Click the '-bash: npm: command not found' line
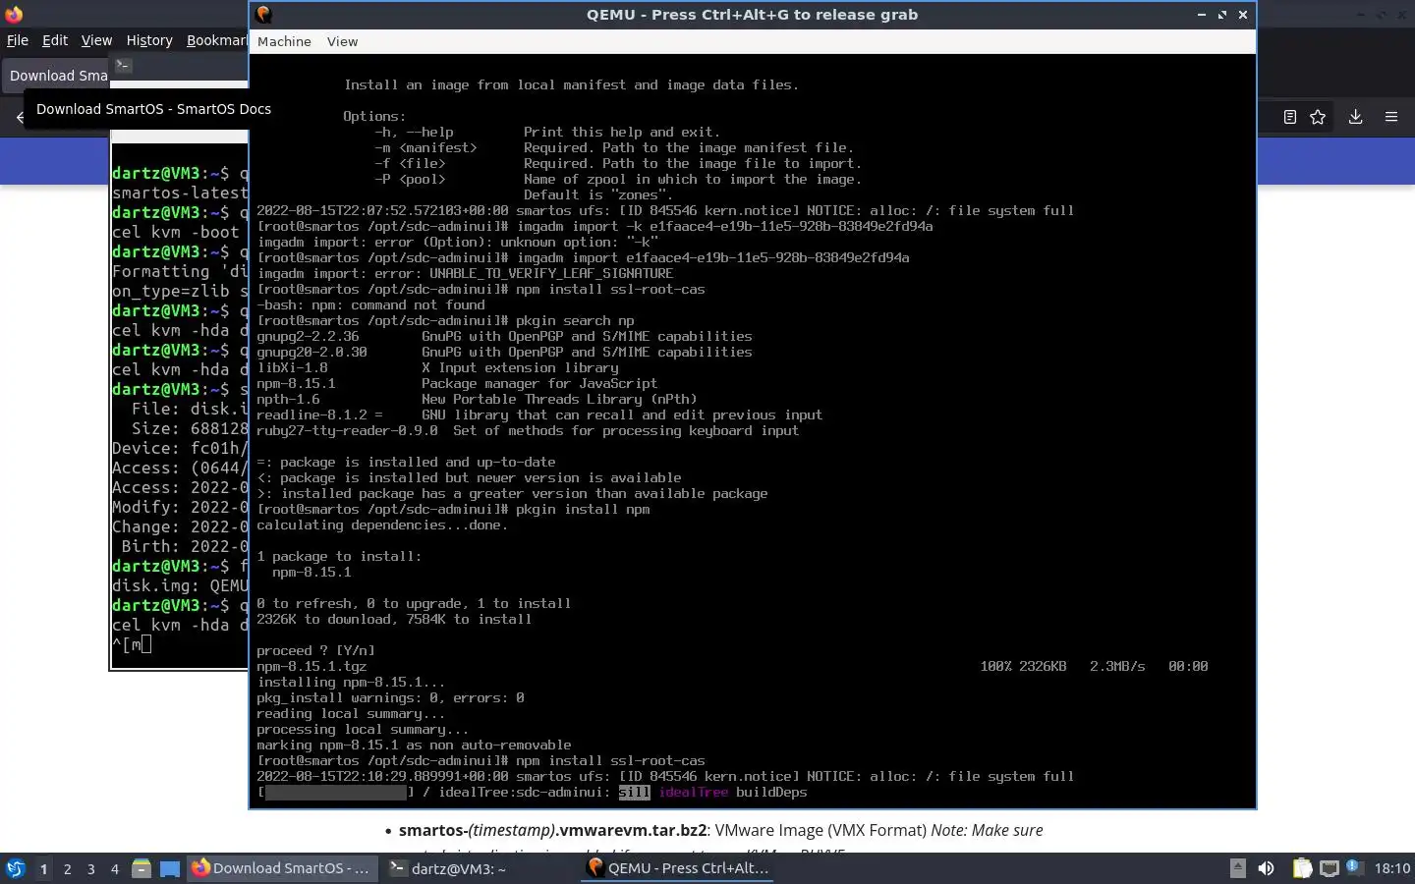Screen dimensions: 1415x884 point(370,304)
